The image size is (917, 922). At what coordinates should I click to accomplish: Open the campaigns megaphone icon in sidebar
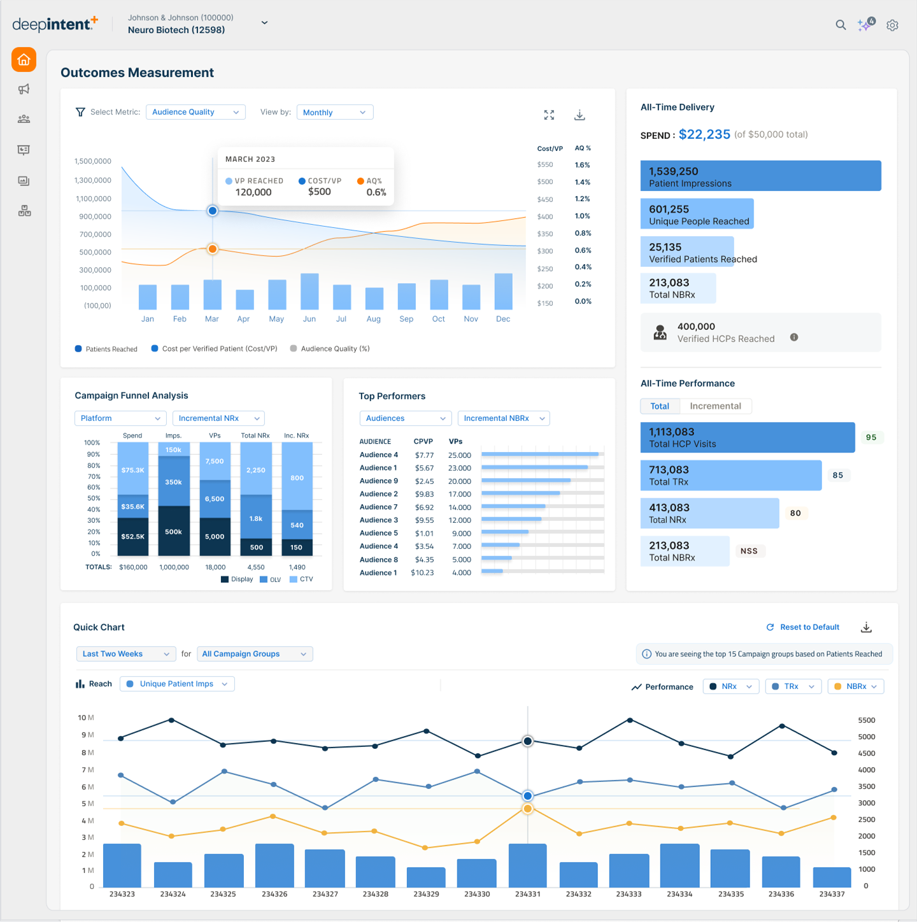pos(24,89)
